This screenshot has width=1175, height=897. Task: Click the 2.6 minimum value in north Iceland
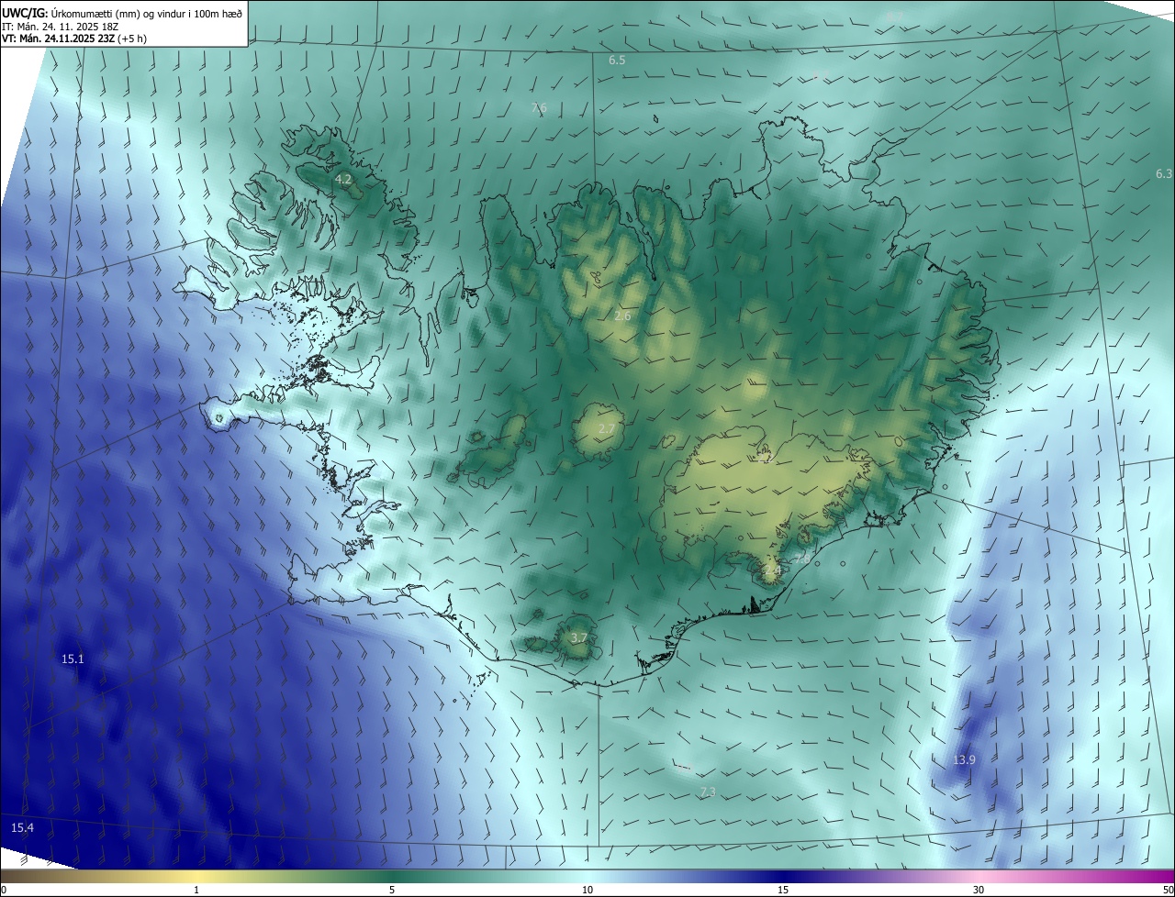622,316
